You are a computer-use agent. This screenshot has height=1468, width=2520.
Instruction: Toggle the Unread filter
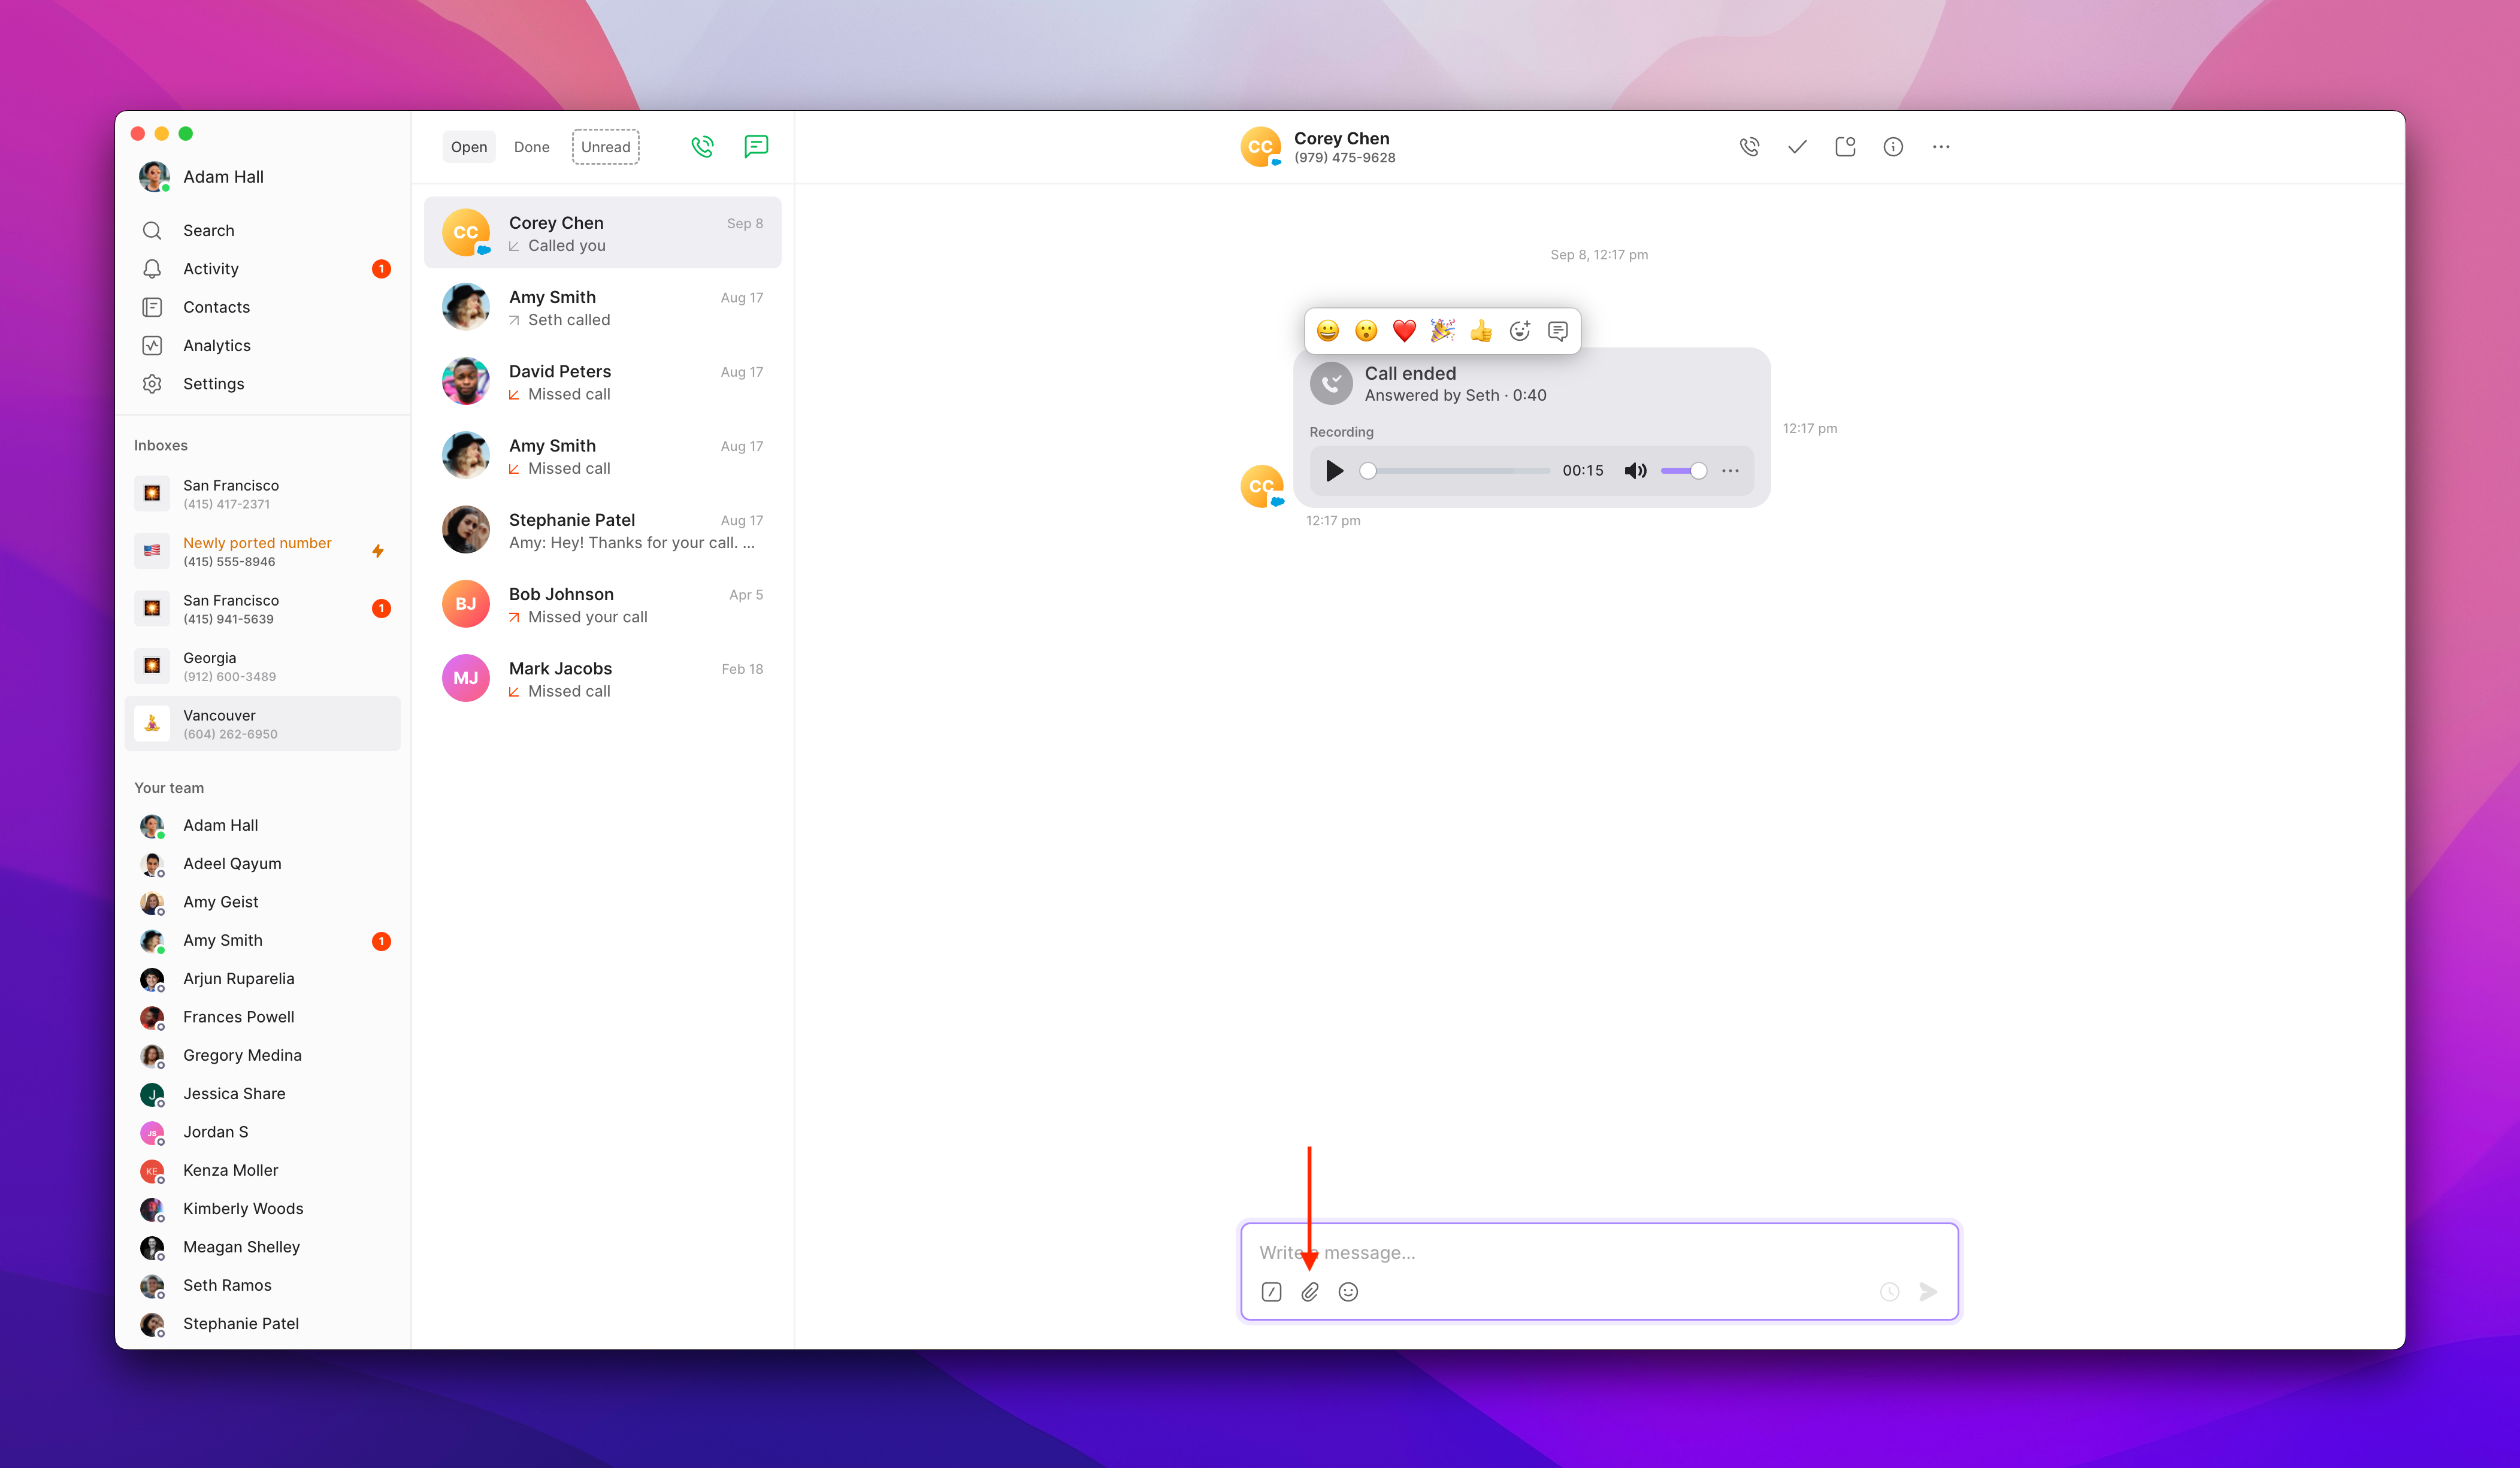coord(606,147)
